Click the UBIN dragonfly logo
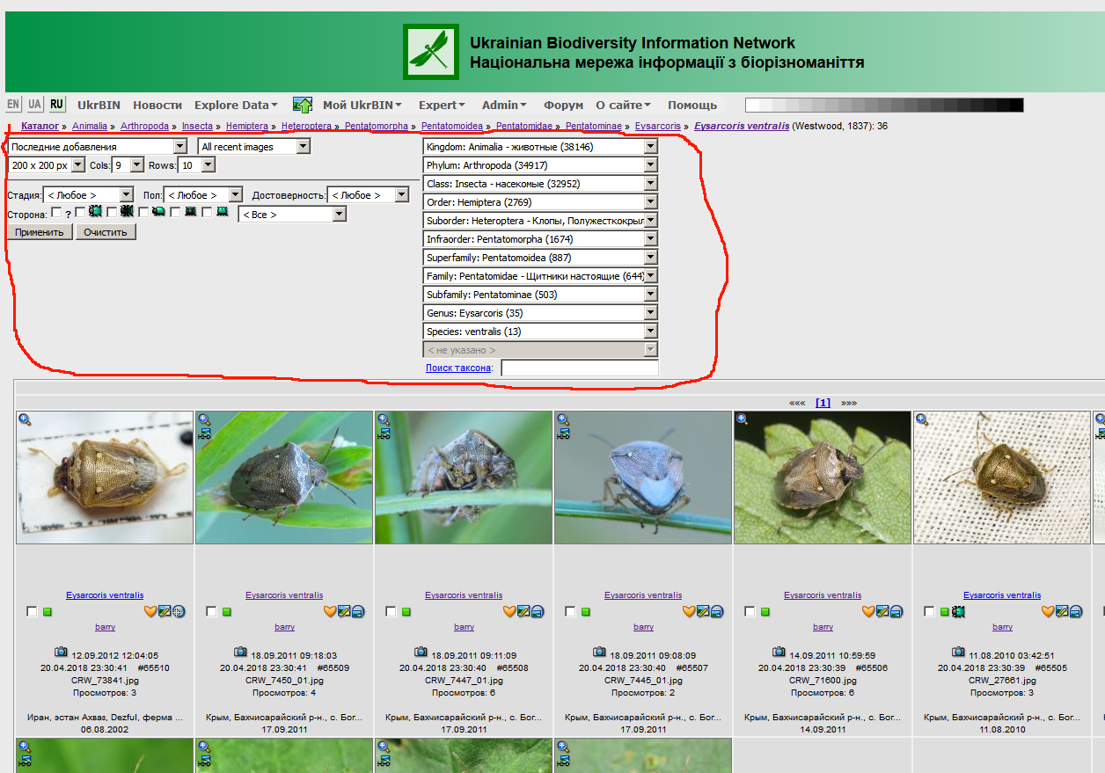Image resolution: width=1105 pixels, height=773 pixels. (431, 52)
